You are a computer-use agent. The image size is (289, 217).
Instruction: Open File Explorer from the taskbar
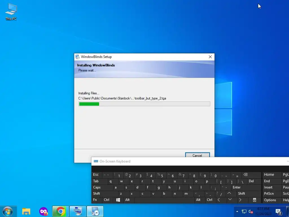[x=26, y=211]
